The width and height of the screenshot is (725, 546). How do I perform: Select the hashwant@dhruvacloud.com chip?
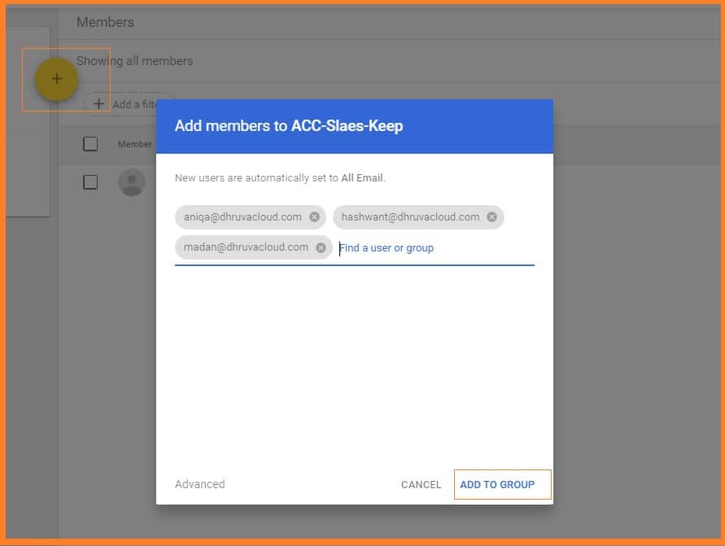point(410,217)
